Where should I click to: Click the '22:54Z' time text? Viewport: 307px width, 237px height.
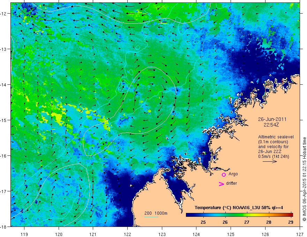pyautogui.click(x=271, y=125)
